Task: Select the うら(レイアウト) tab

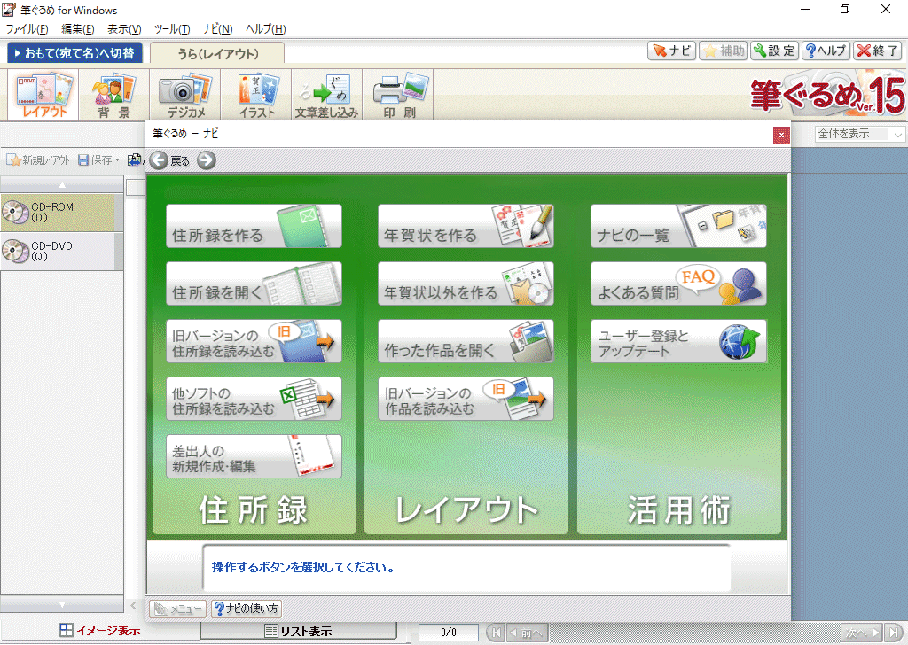Action: [217, 53]
